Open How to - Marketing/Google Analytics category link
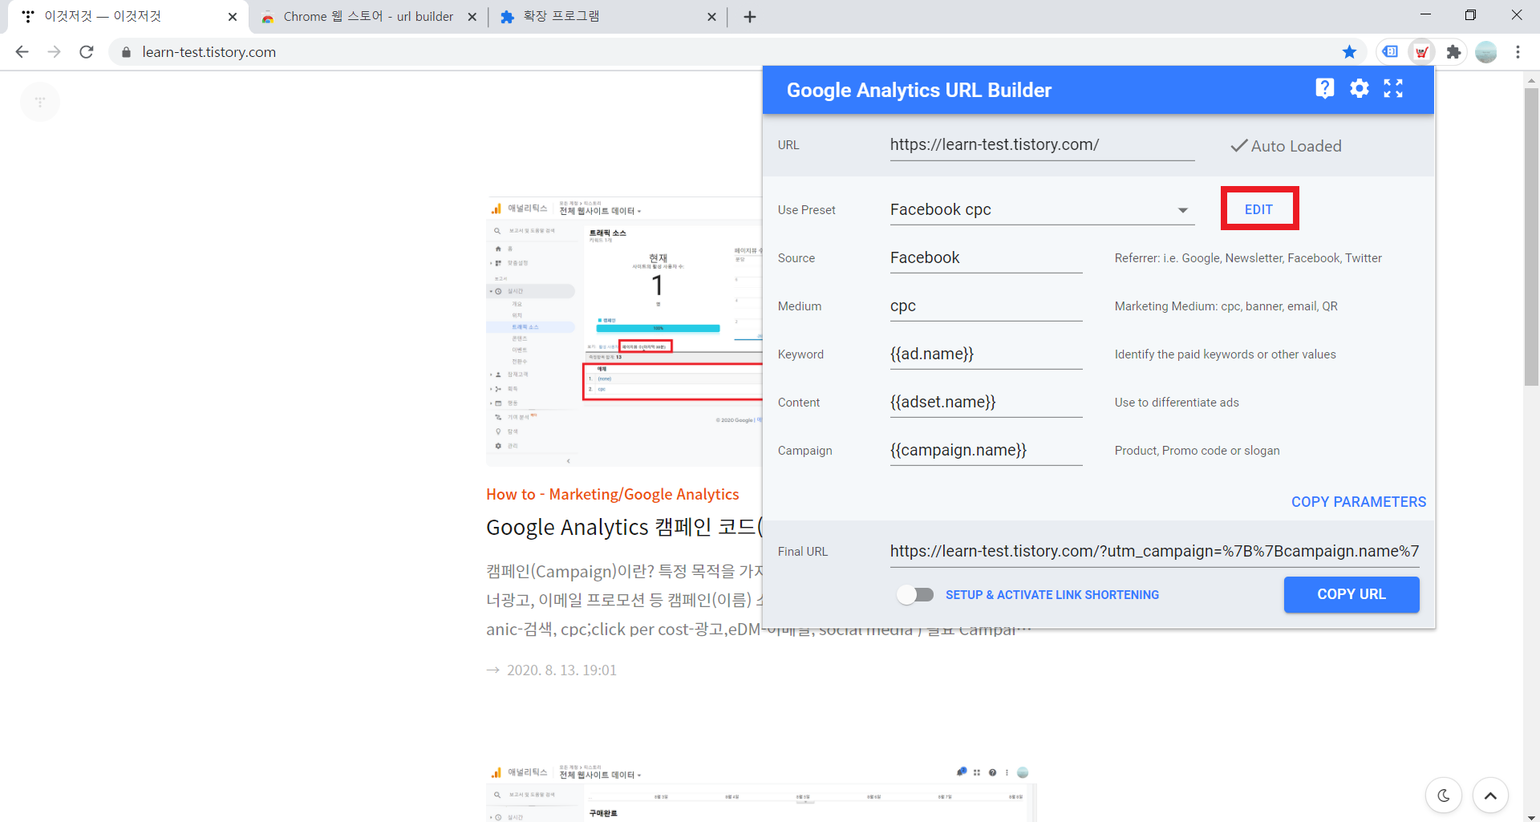This screenshot has height=822, width=1540. pyautogui.click(x=612, y=495)
